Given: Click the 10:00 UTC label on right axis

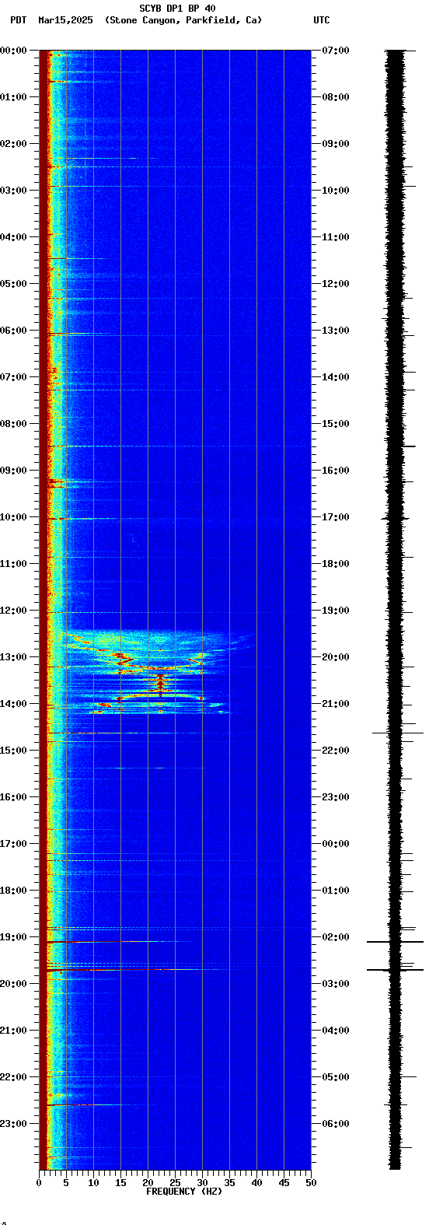Looking at the screenshot, I should point(336,191).
